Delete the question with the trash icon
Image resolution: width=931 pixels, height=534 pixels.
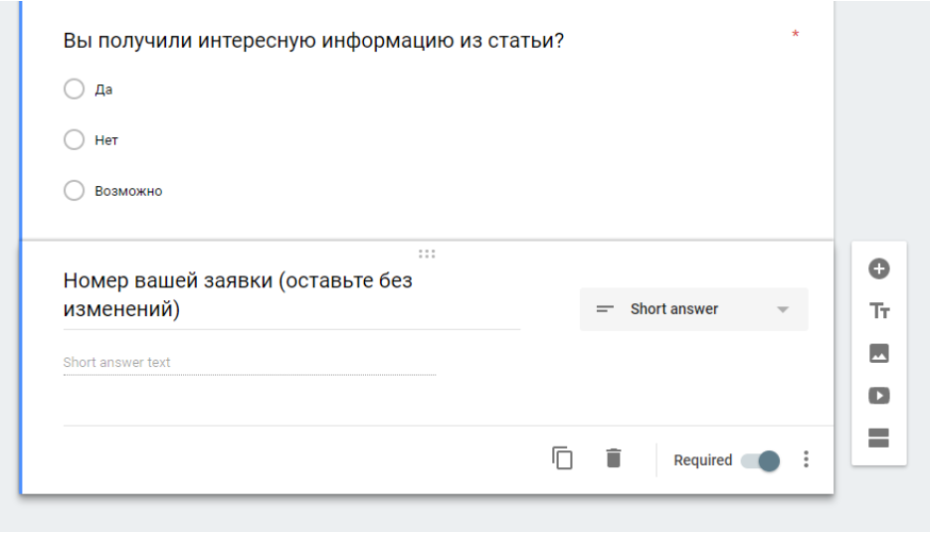click(614, 458)
